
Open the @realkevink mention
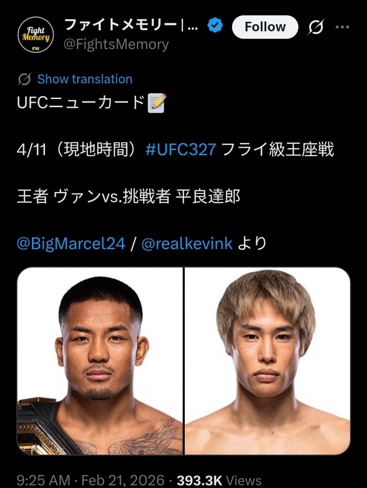click(x=187, y=243)
